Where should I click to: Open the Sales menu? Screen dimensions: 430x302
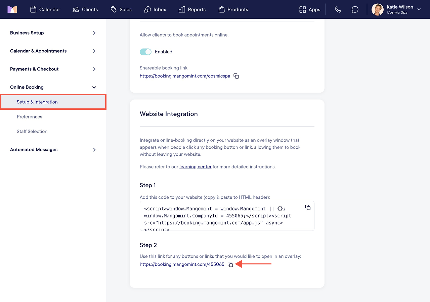point(126,9)
